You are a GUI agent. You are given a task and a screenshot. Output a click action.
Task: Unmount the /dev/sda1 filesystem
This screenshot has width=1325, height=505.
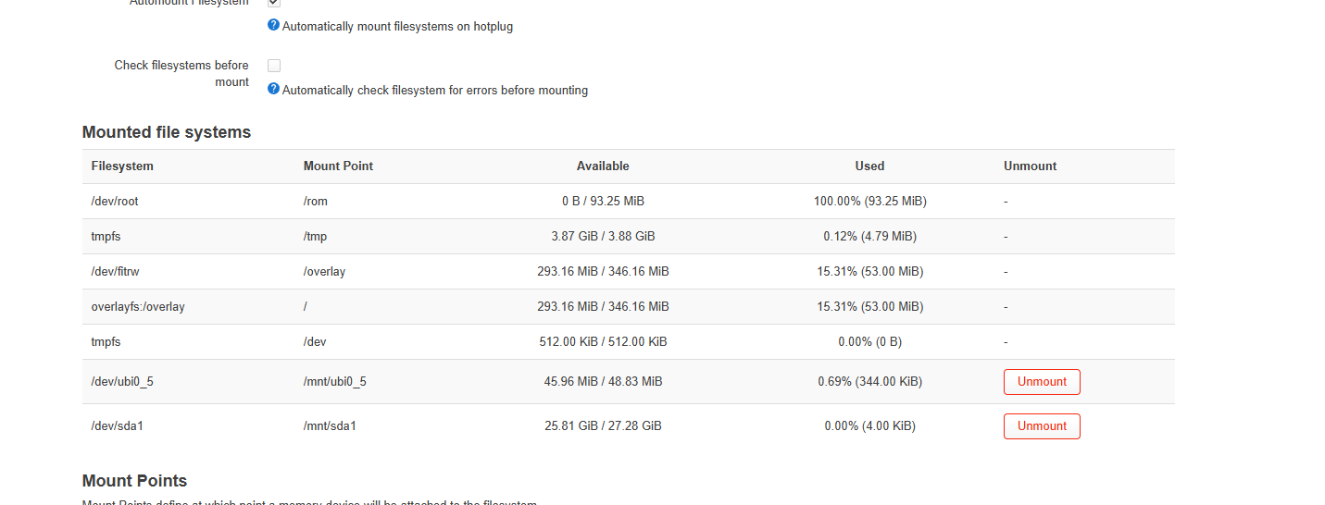click(1042, 425)
